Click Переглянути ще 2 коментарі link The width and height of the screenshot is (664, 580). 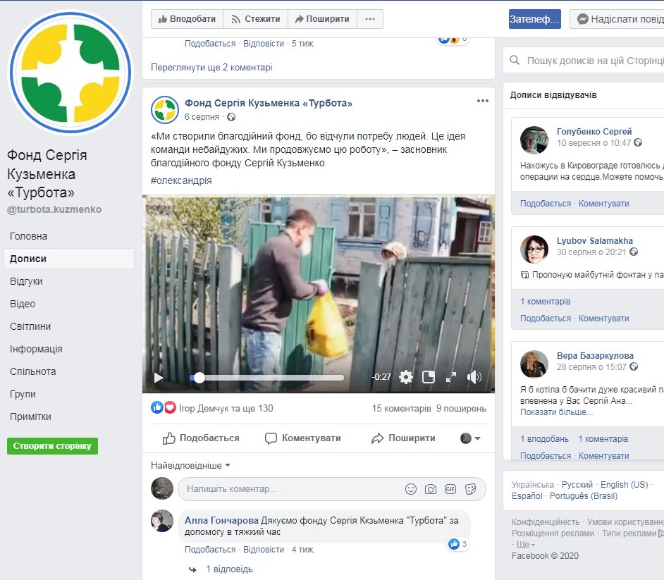[x=211, y=68]
